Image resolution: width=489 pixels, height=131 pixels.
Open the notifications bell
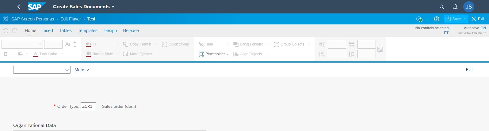pos(455,7)
